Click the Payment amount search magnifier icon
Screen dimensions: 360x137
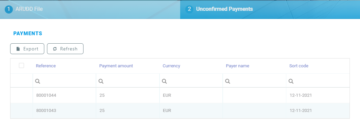(x=101, y=81)
